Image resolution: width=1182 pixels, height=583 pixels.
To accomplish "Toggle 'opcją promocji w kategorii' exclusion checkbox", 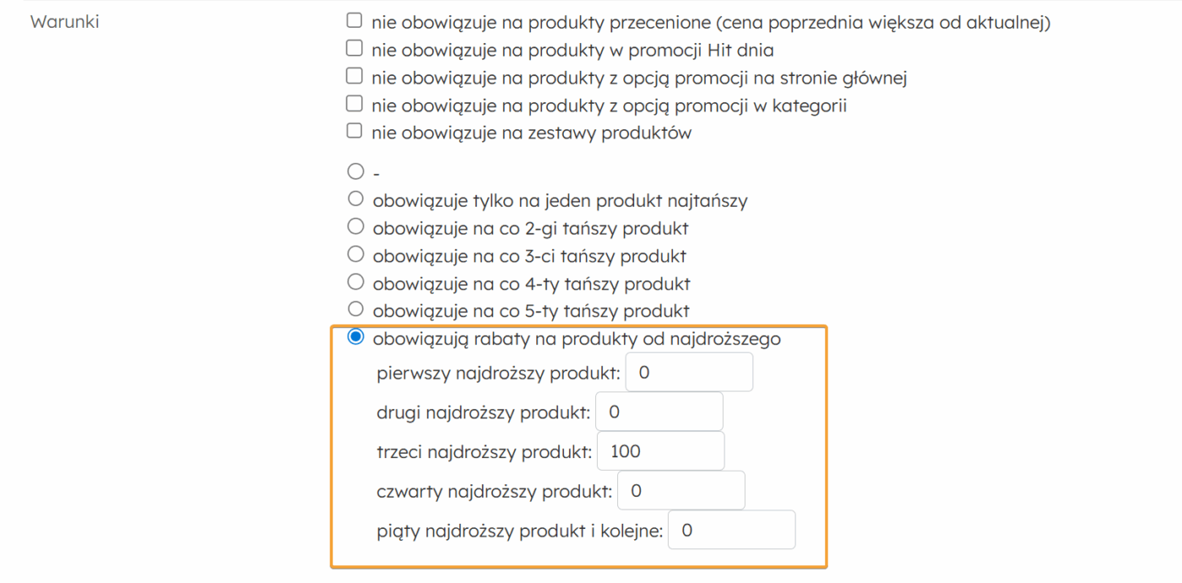I will [x=355, y=105].
